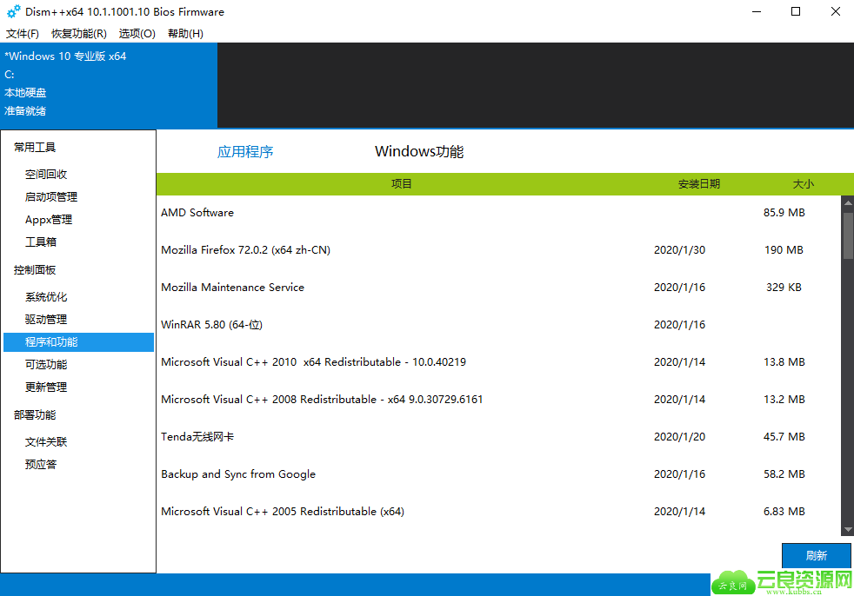
Task: Open the 选项(O) menu
Action: [137, 34]
